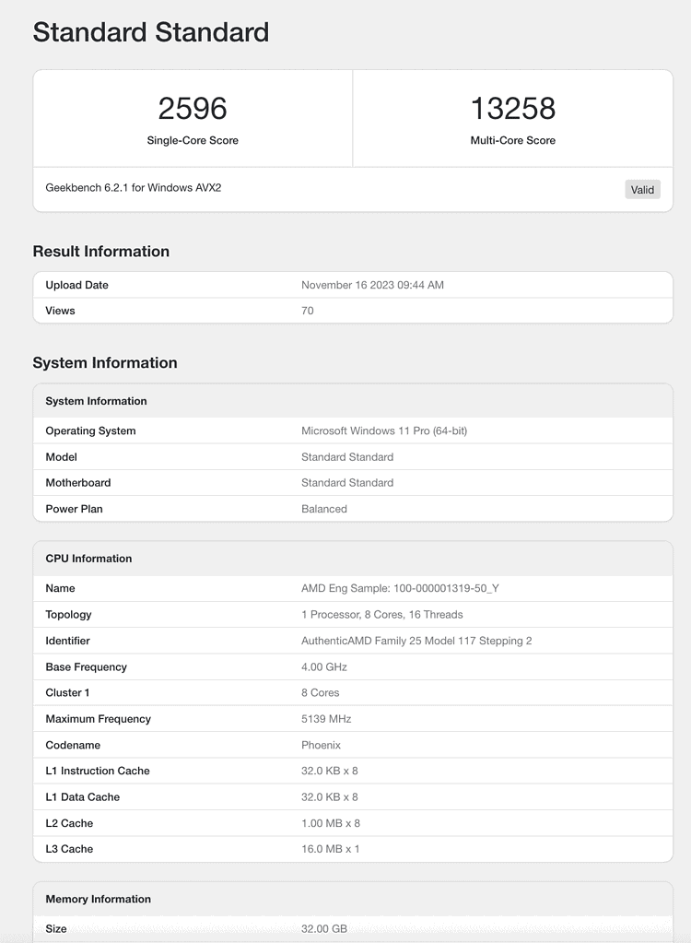
Task: Click the 4.00 GHz base frequency value
Action: coord(324,667)
